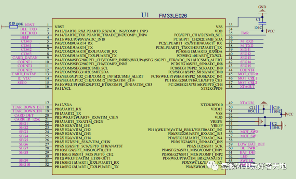Select the NRST net label
296x179 pixels.
(30, 25)
